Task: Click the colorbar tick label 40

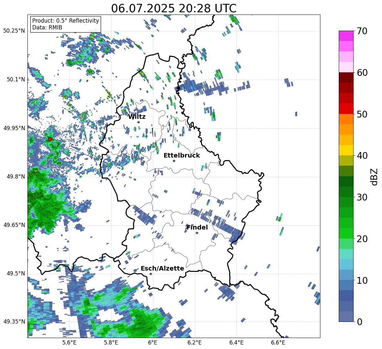Action: tap(362, 156)
